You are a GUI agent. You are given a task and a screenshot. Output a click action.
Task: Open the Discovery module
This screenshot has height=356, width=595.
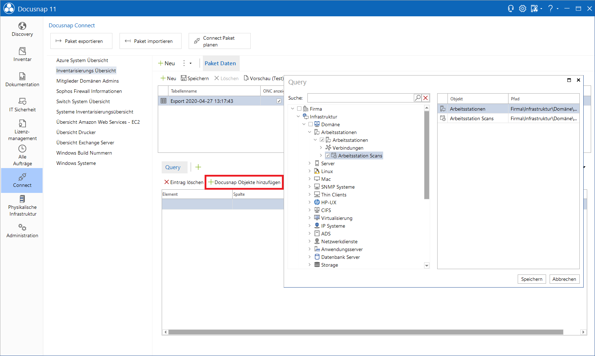click(22, 29)
